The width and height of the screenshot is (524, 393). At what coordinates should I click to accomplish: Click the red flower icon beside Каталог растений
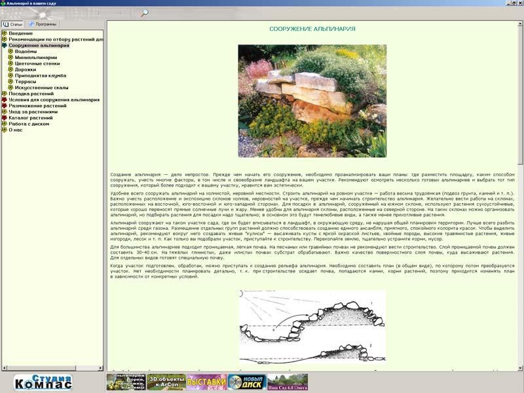click(5, 118)
